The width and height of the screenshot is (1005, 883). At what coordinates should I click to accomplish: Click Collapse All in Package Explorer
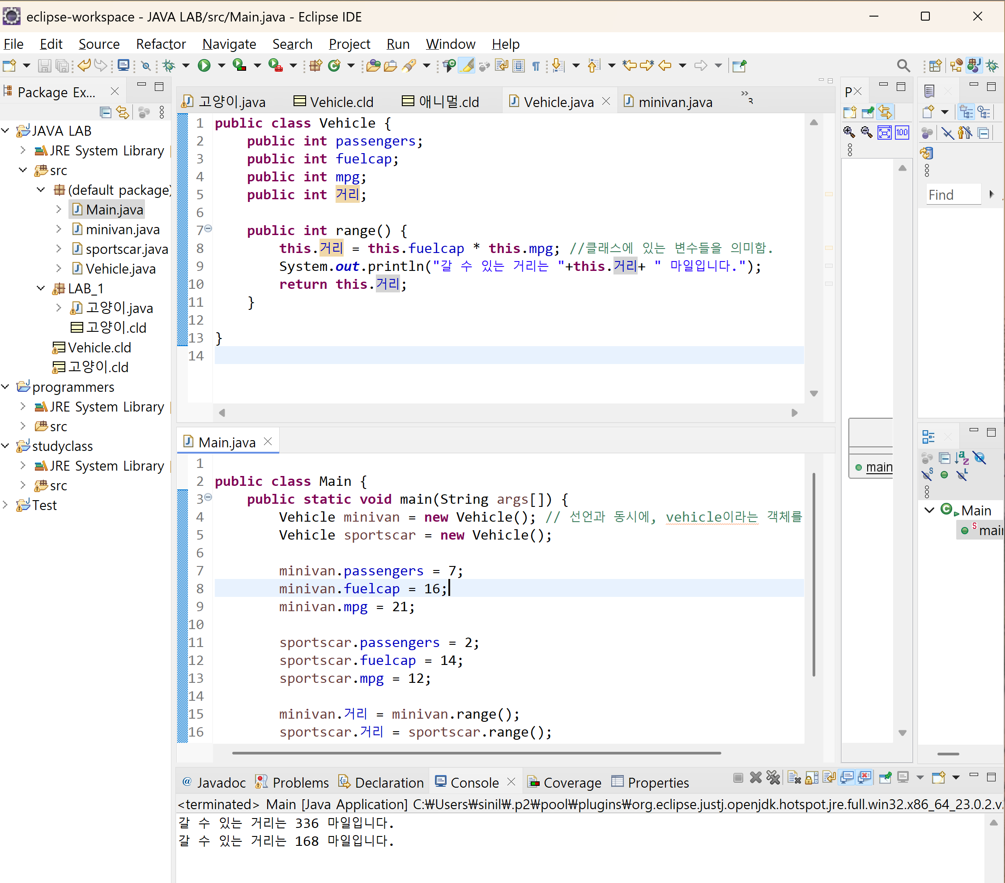(x=105, y=113)
